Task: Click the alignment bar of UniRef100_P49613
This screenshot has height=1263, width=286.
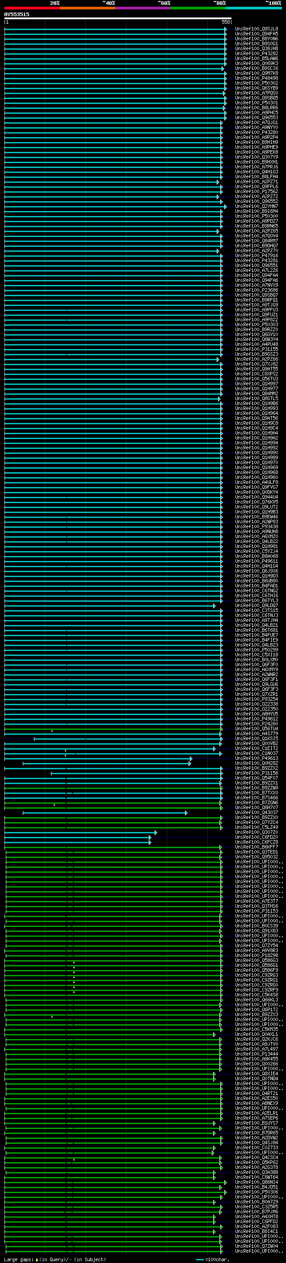Action: tap(98, 759)
